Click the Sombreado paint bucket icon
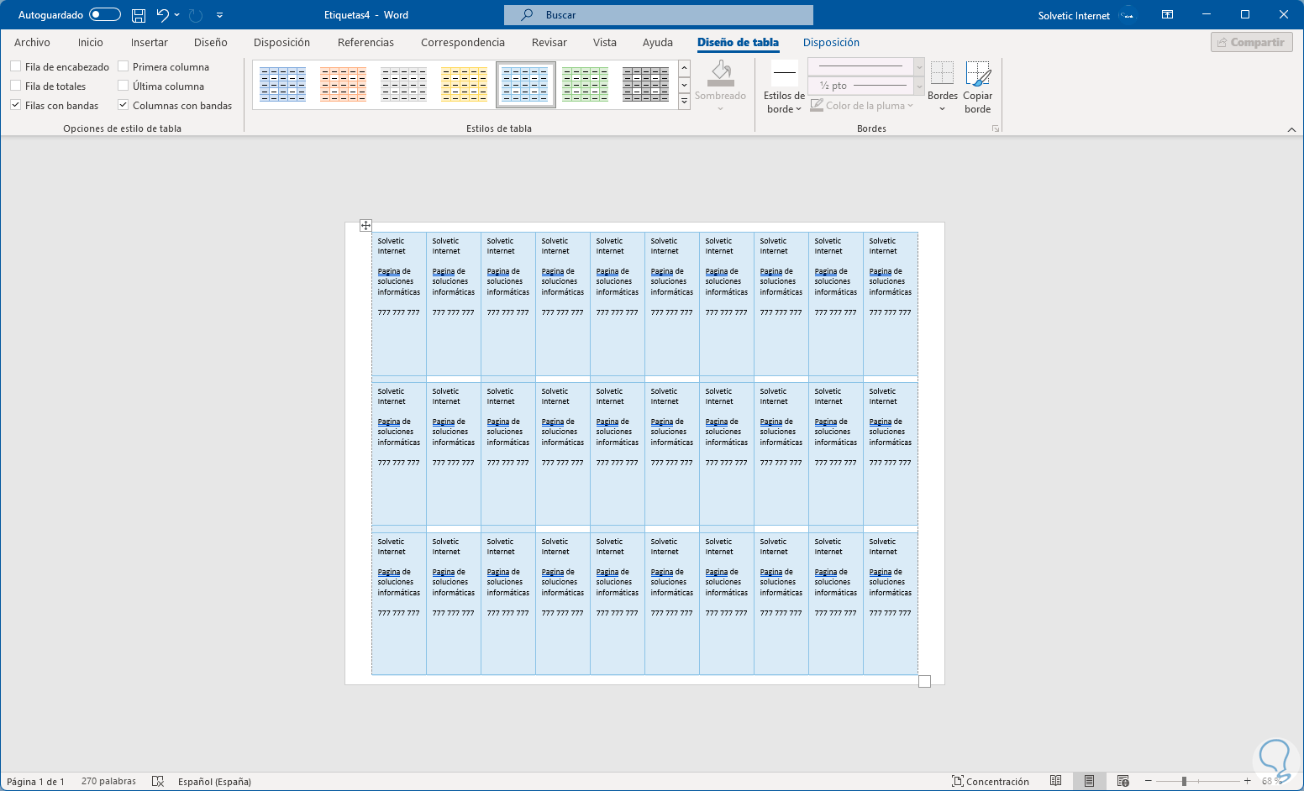This screenshot has height=791, width=1304. point(720,74)
